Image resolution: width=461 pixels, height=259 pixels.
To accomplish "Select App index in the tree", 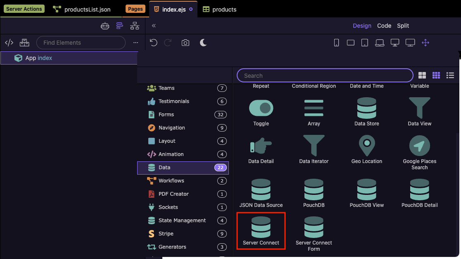I will pyautogui.click(x=39, y=58).
